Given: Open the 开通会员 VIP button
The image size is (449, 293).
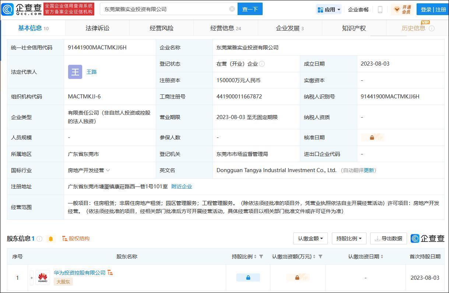Looking at the screenshot, I should coord(403,10).
